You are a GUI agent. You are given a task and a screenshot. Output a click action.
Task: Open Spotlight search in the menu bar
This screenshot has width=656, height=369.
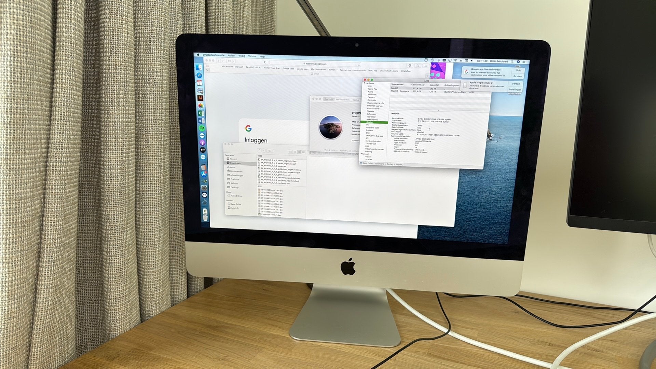tap(512, 61)
